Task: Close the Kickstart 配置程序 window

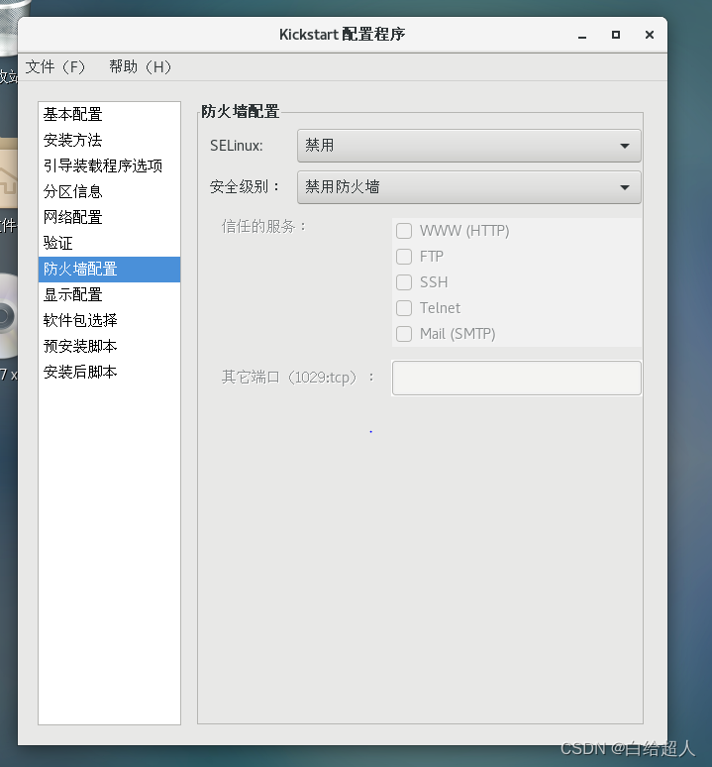Action: click(650, 35)
